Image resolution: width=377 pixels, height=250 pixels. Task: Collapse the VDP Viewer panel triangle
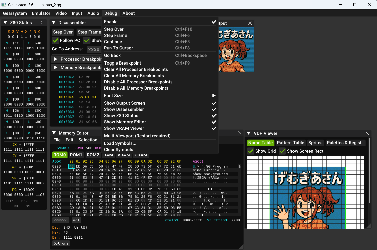(249, 133)
